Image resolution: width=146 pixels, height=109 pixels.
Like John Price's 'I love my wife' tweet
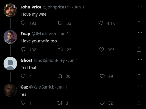101,23
